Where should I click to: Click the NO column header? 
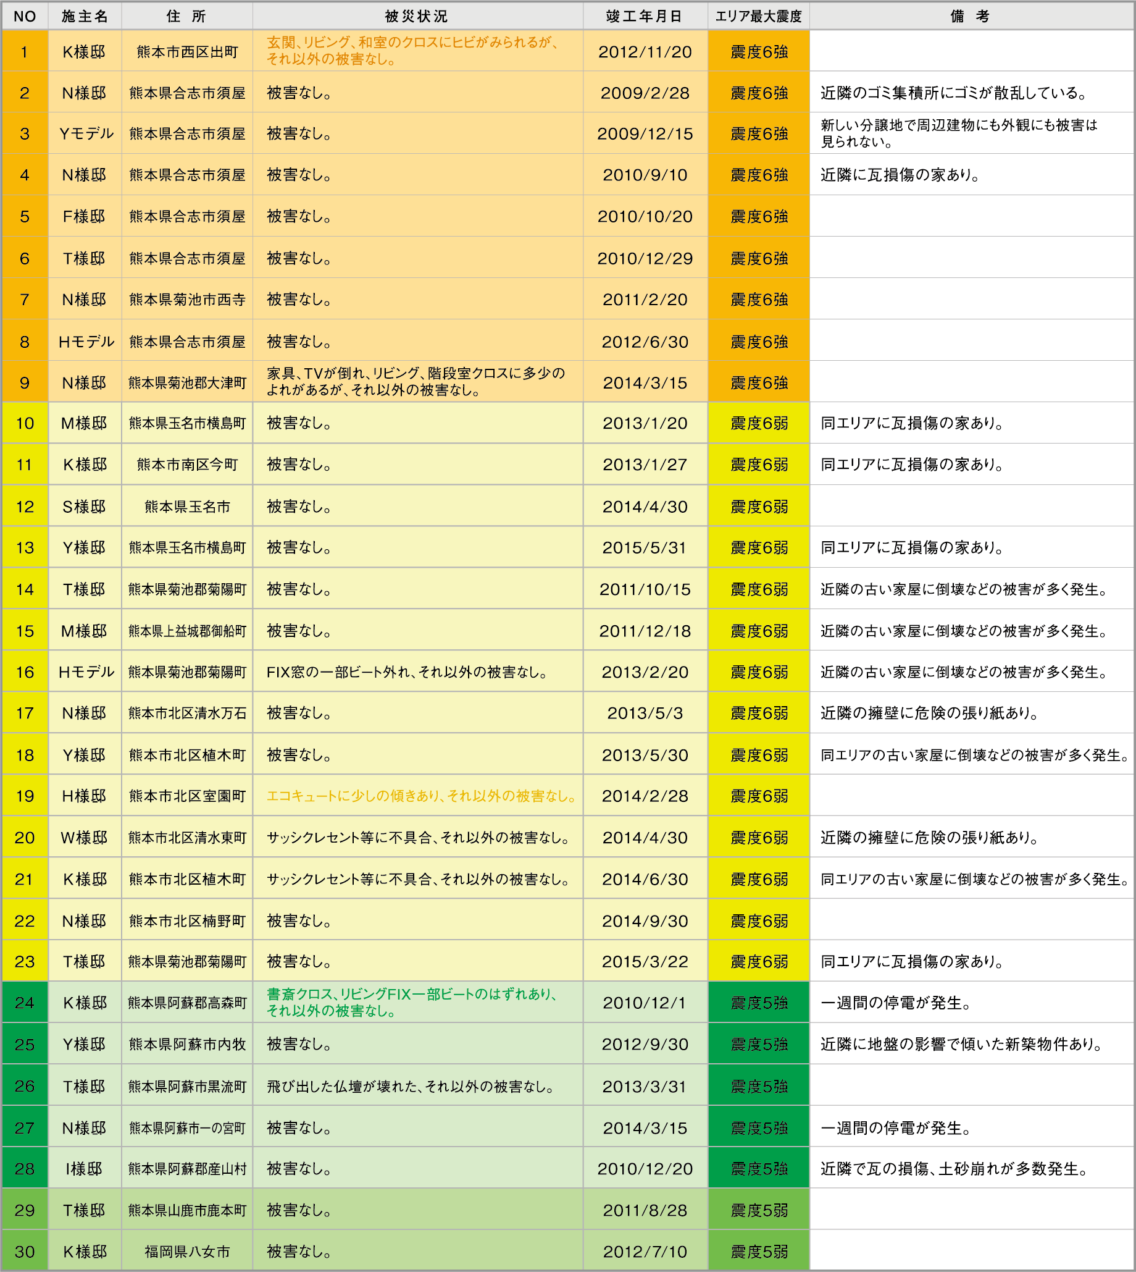[25, 17]
